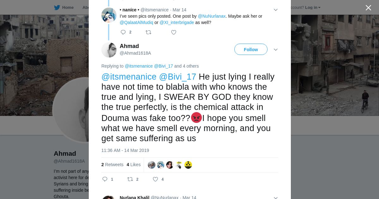Viewport: 379px width, 199px height.
Task: Click naníce's profile avatar
Action: pyautogui.click(x=109, y=15)
